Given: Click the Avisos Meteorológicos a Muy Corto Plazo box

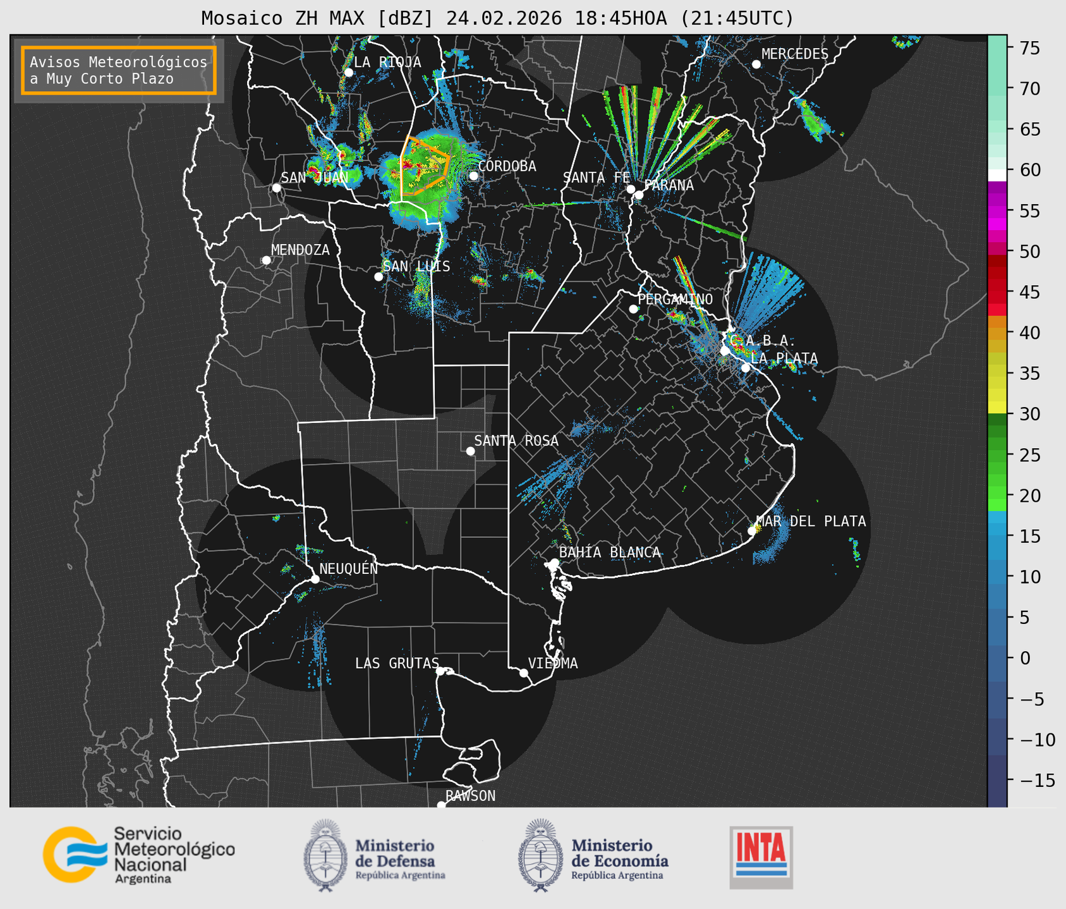Looking at the screenshot, I should [118, 70].
